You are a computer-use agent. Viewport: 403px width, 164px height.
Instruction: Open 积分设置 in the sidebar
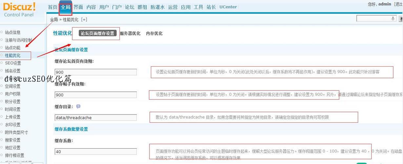click(13, 102)
